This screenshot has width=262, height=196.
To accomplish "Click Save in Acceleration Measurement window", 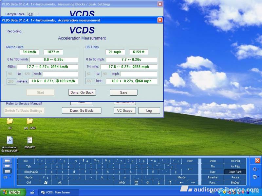I will [123, 92].
